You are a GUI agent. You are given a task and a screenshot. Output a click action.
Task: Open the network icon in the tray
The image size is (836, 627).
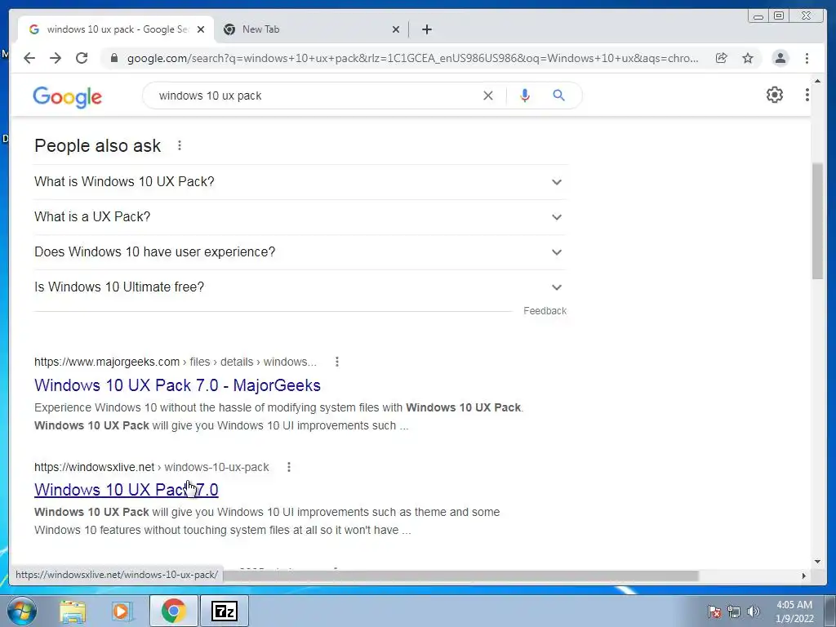[734, 611]
